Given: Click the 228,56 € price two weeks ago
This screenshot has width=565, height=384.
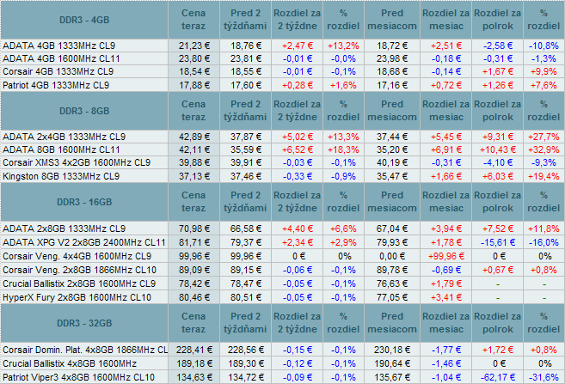Looking at the screenshot, I should point(246,350).
